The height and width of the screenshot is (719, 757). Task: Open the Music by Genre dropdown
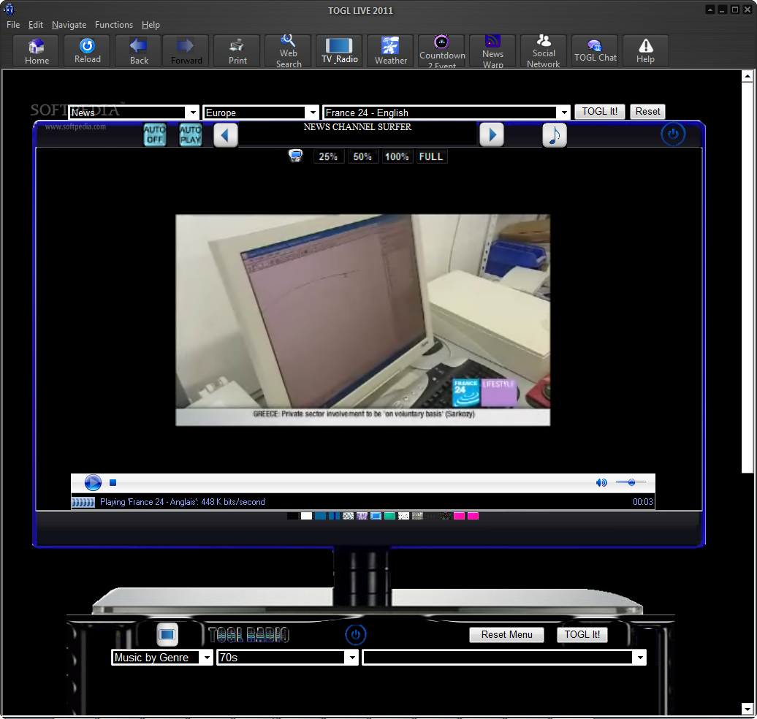[161, 657]
